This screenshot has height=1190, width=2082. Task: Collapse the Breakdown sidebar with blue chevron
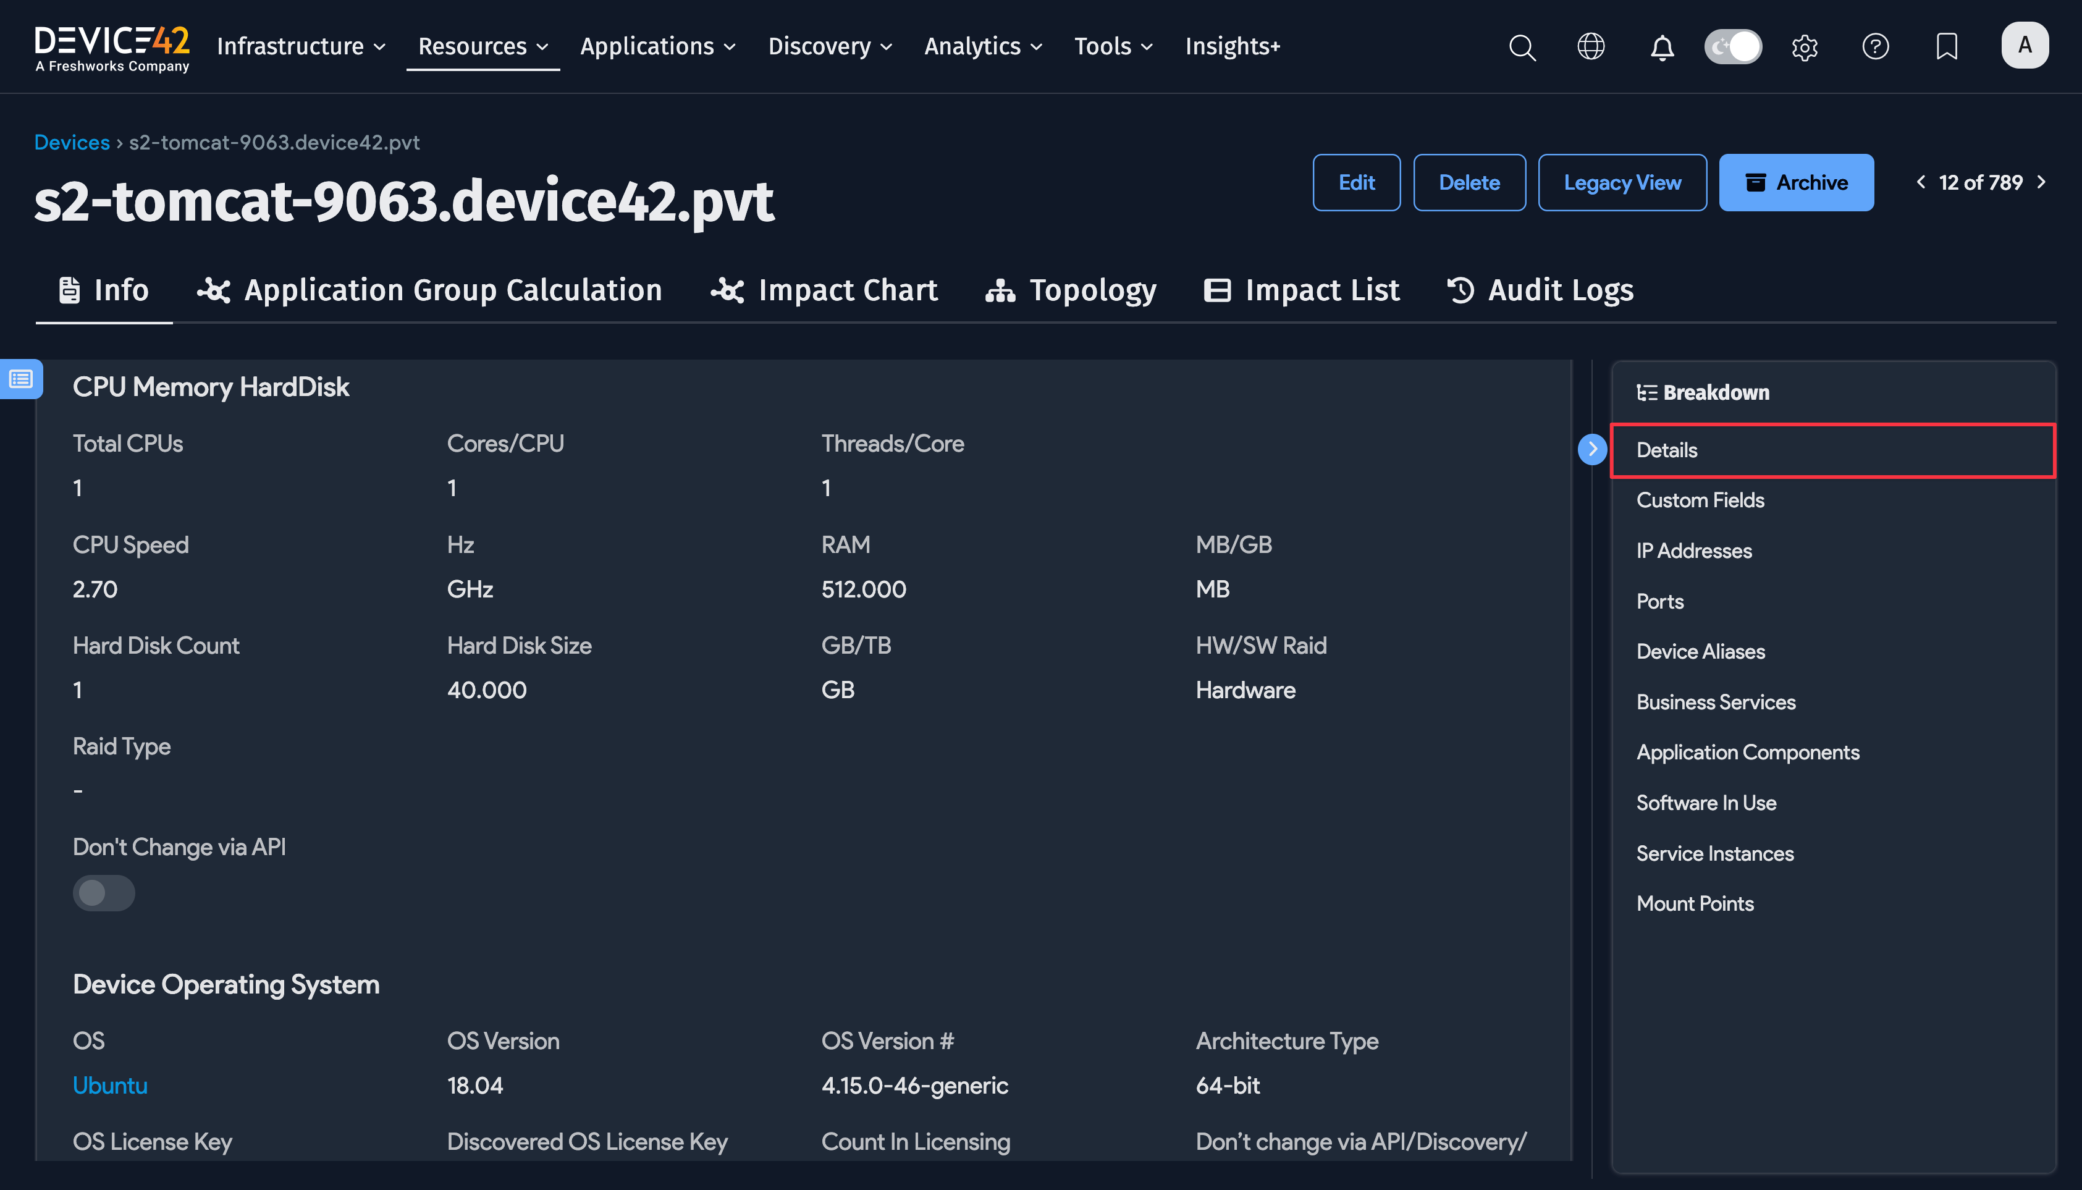click(1591, 449)
